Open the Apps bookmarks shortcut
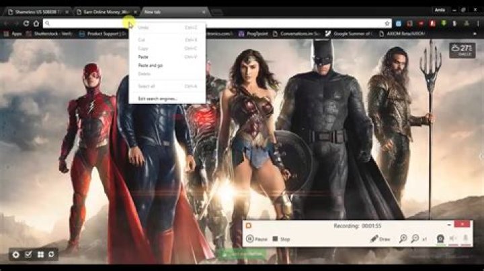The height and width of the screenshot is (271, 484). [13, 34]
